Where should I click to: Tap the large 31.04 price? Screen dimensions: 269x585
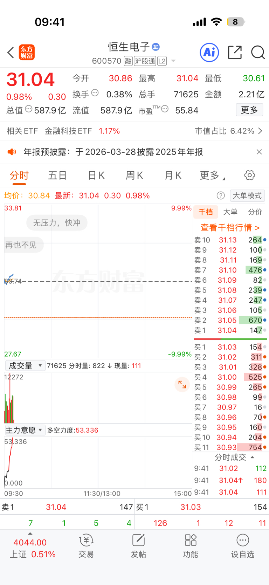(x=30, y=80)
